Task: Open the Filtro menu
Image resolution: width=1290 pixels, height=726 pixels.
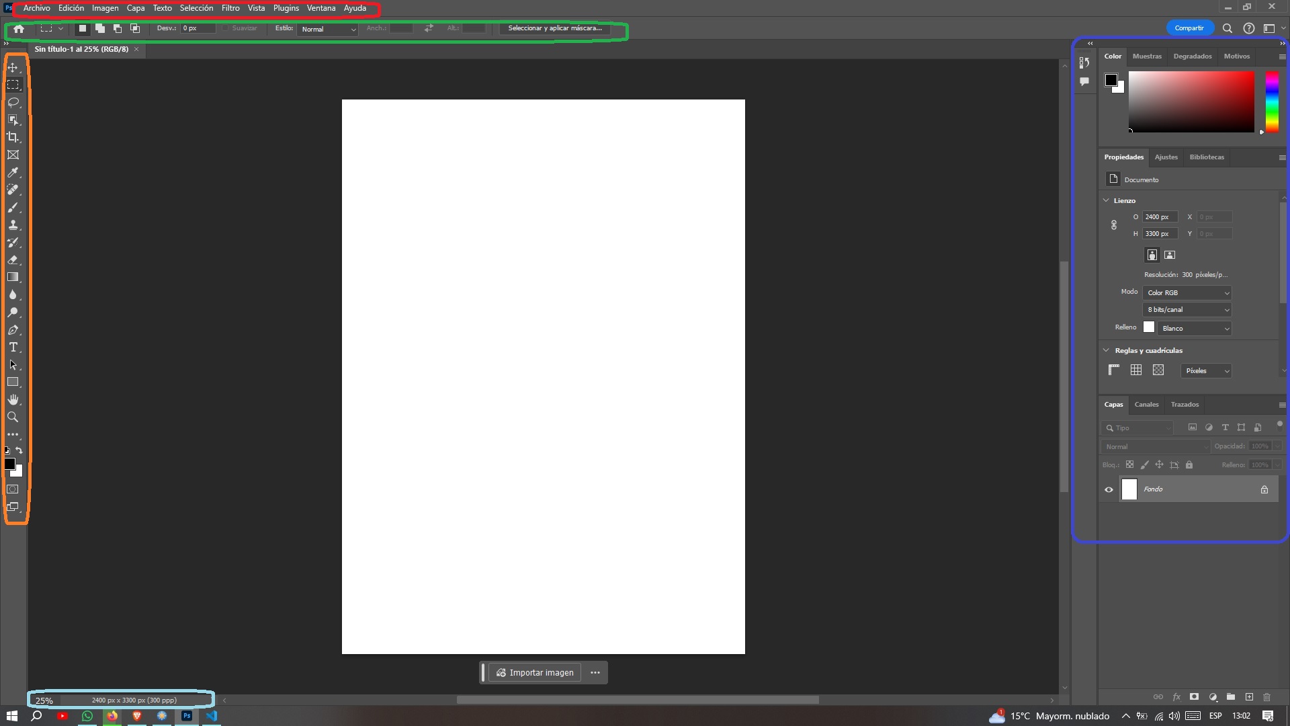Action: point(230,8)
